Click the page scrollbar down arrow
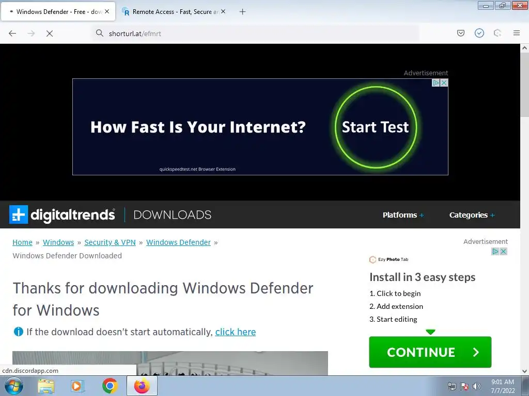 pos(525,371)
